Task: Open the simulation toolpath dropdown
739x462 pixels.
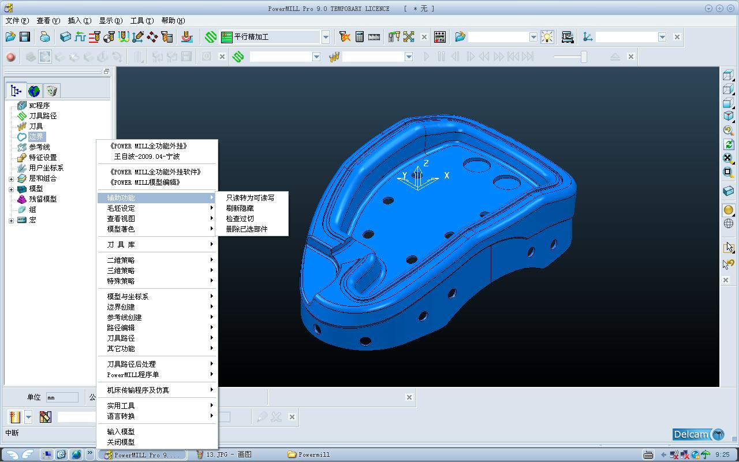Action: pyautogui.click(x=316, y=57)
